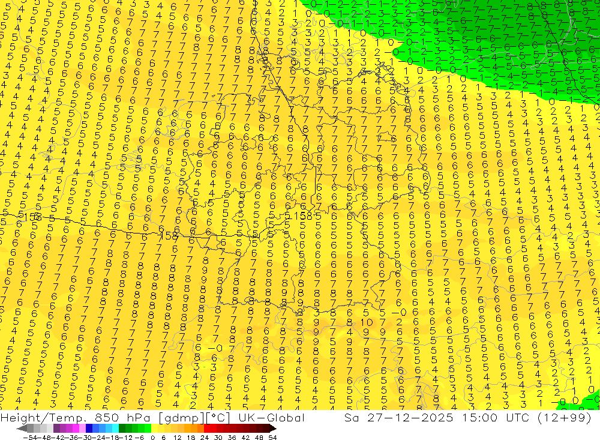This screenshot has width=600, height=440.
Task: Click the '54' legend scale label at right end
Action: [x=272, y=438]
